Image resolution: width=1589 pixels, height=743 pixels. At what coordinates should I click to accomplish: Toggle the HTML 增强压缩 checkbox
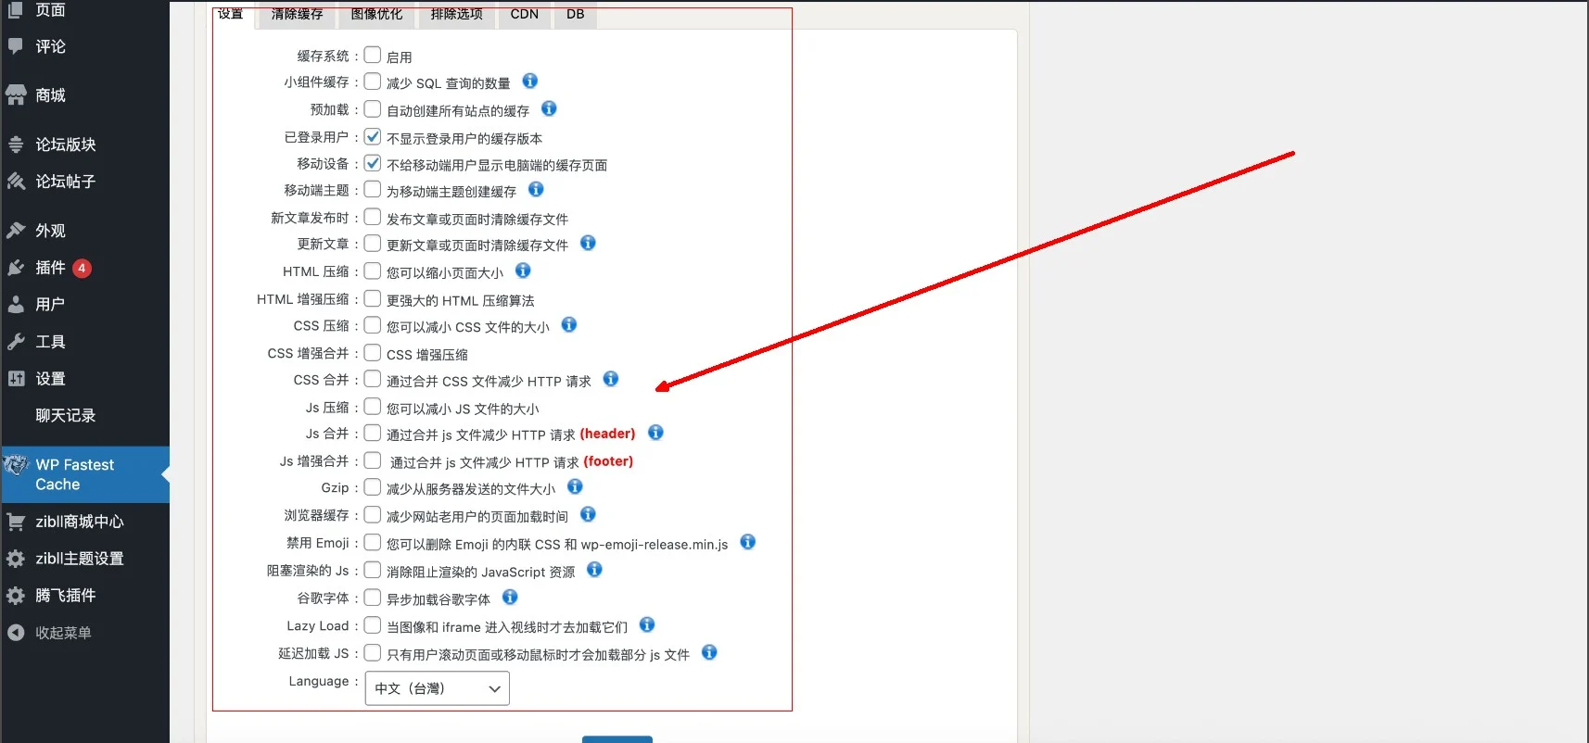(x=373, y=298)
